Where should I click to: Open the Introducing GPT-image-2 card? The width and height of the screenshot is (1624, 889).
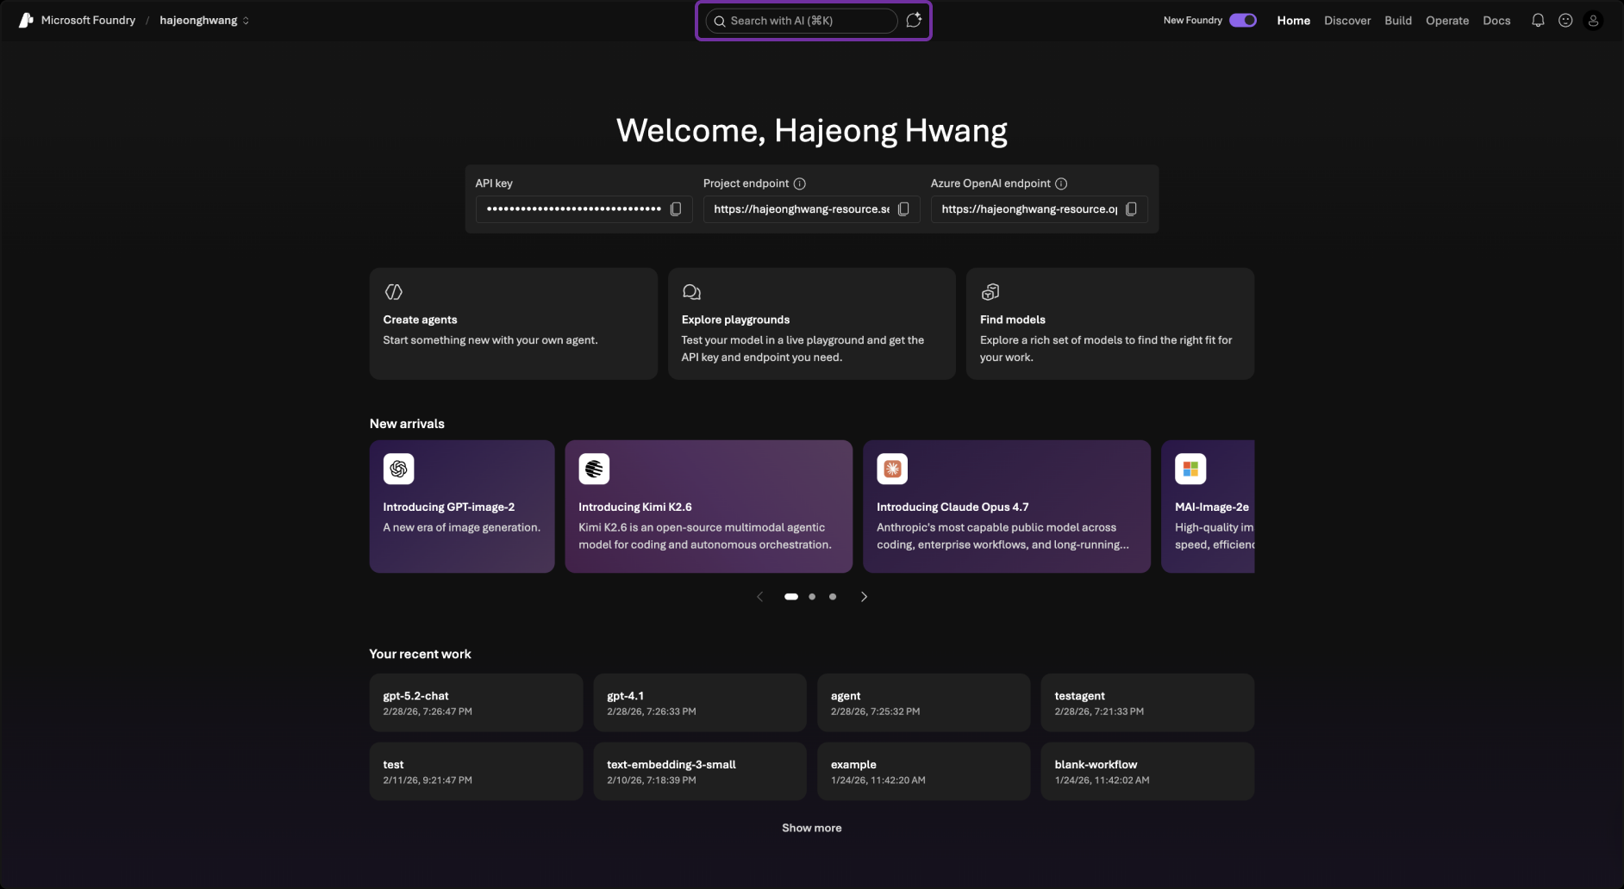(462, 507)
